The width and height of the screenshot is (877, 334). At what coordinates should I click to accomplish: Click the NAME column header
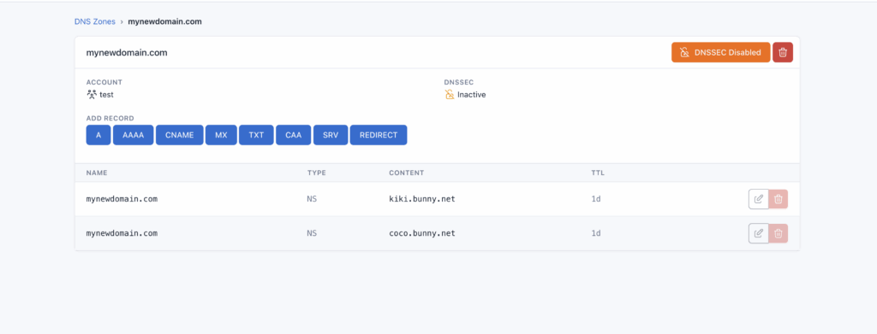tap(97, 173)
